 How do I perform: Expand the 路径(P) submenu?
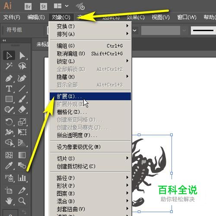(90, 178)
